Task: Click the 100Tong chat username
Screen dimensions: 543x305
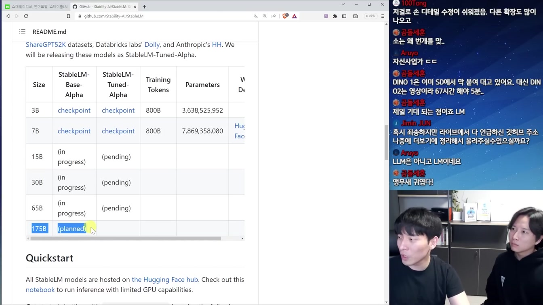Action: [414, 3]
